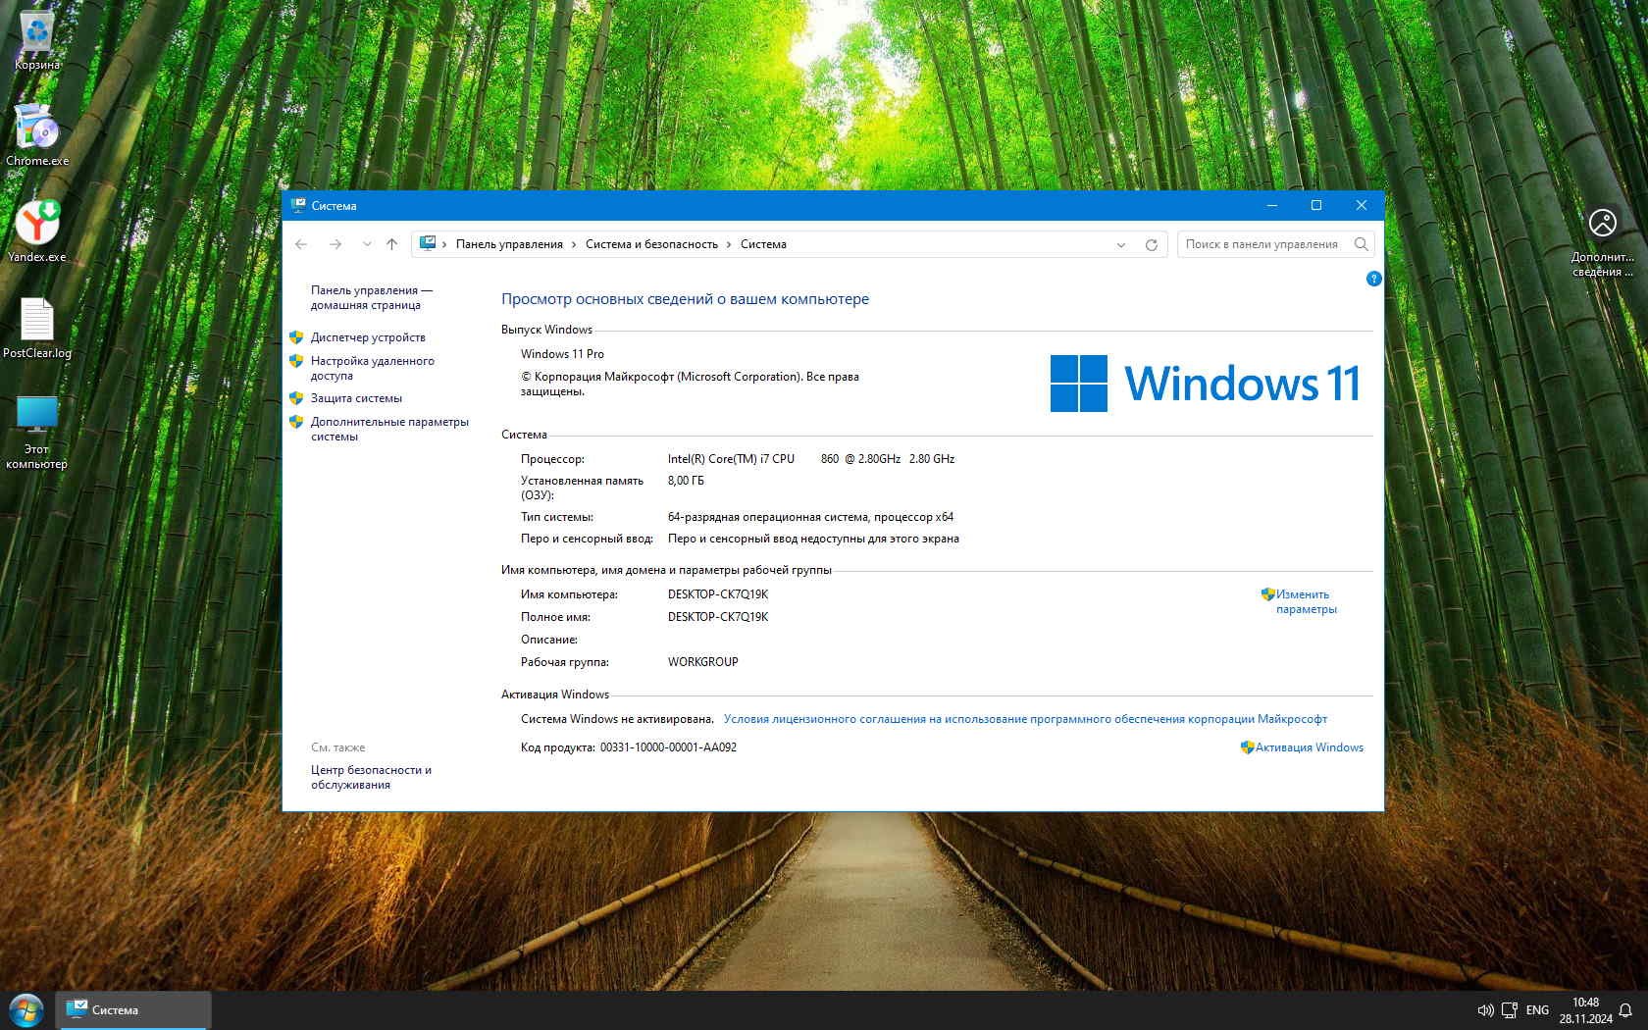
Task: Expand the address bar history dropdown
Action: 1121,244
